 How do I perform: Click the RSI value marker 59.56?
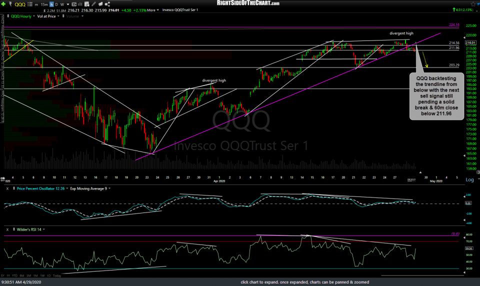tap(469, 248)
